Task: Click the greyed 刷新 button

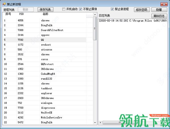Action: tap(26, 10)
